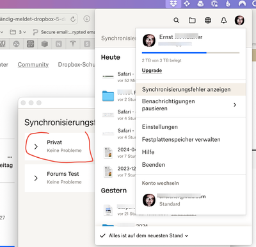
Task: Click the profile avatar in the popup header
Action: pyautogui.click(x=239, y=21)
